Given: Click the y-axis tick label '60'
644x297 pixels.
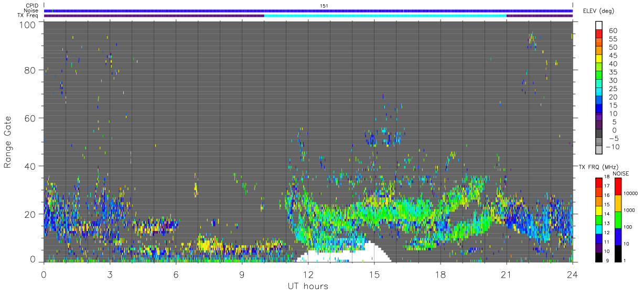Looking at the screenshot, I should point(30,118).
